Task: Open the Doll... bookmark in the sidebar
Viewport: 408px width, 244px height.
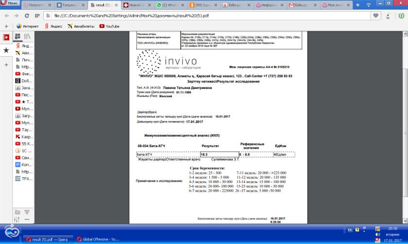Action: pos(24,81)
